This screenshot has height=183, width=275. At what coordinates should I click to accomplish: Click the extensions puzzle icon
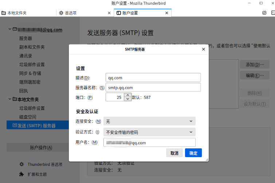[x=21, y=174]
